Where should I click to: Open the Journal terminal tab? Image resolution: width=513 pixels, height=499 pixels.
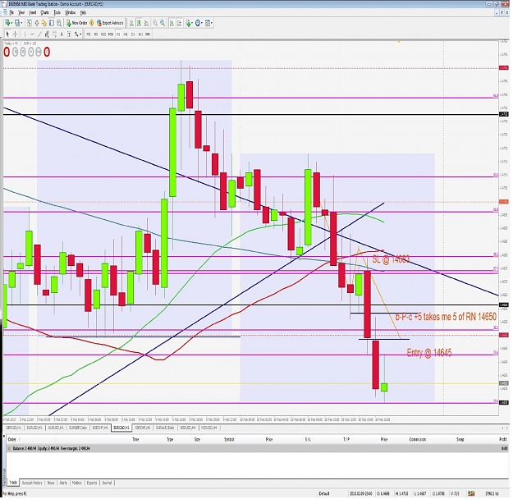coord(107,483)
